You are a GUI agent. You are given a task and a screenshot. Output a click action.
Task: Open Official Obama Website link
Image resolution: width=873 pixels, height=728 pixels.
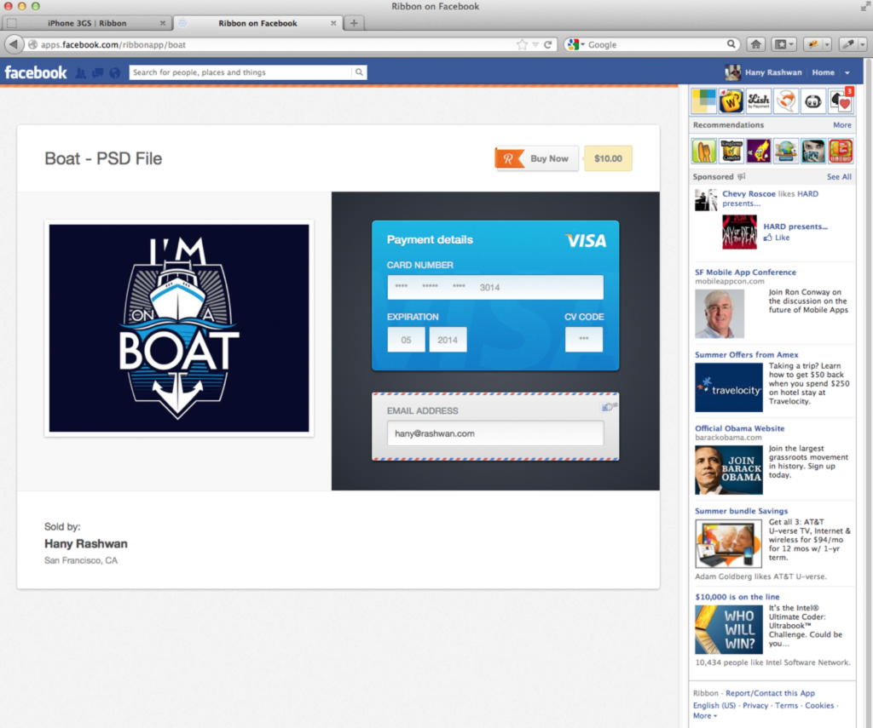739,428
